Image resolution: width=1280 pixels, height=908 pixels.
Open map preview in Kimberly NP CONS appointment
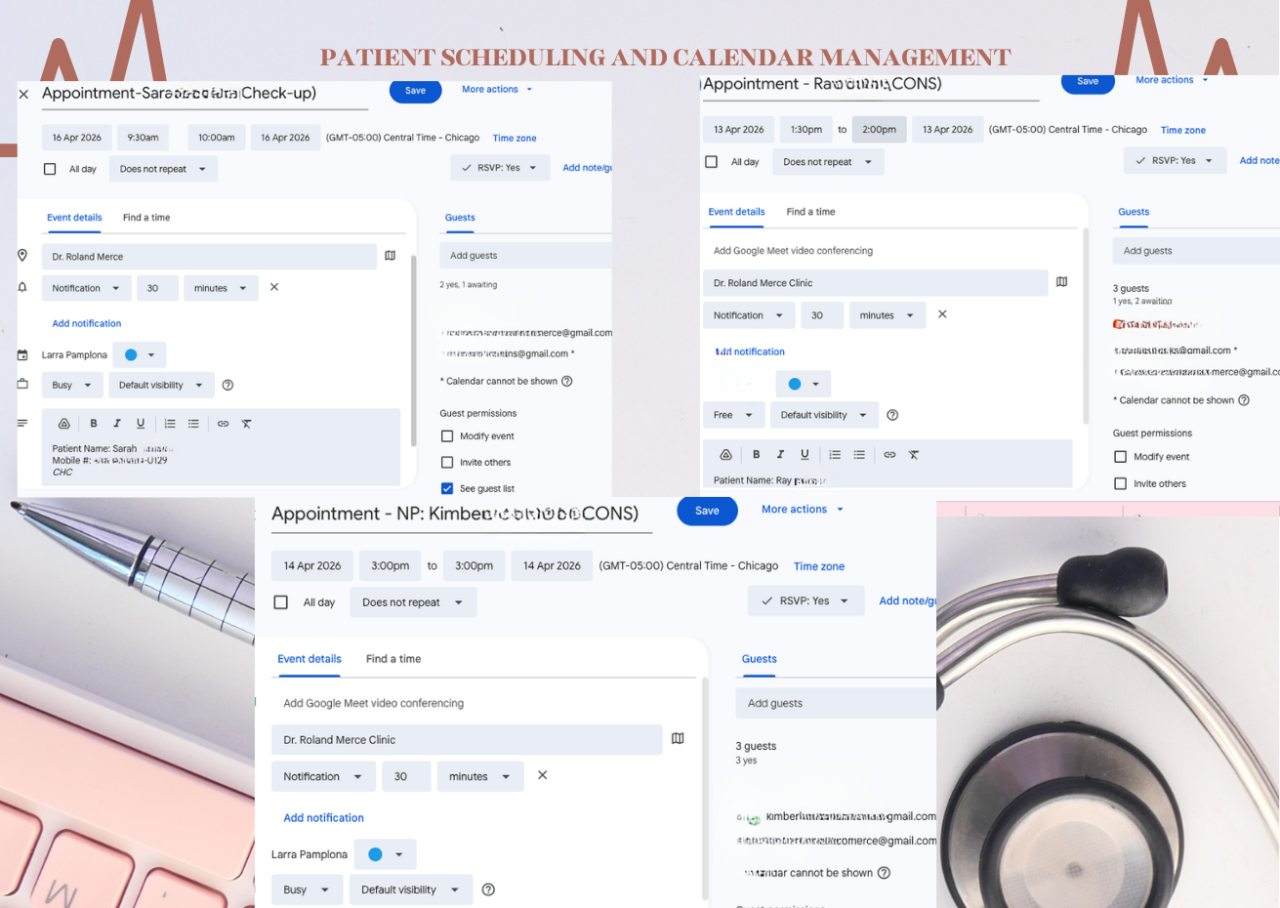[x=678, y=739]
